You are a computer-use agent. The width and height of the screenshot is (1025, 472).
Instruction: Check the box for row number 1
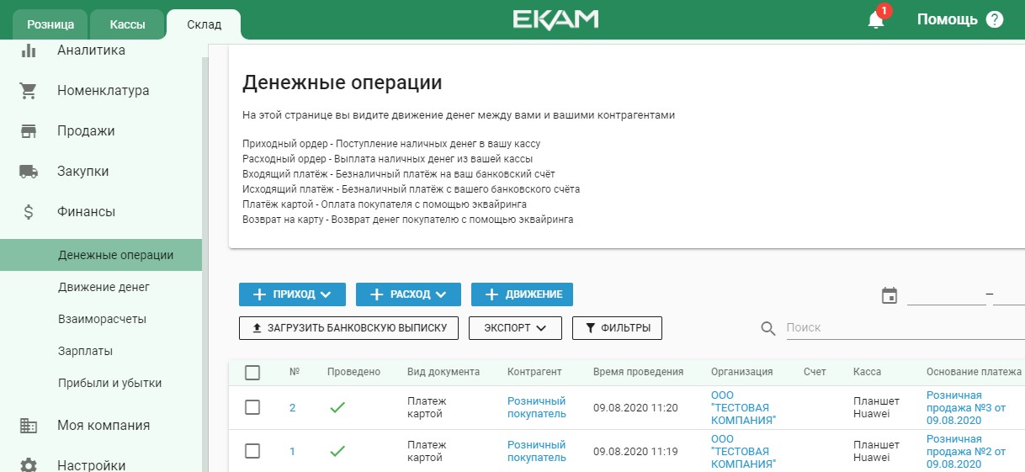coord(252,451)
